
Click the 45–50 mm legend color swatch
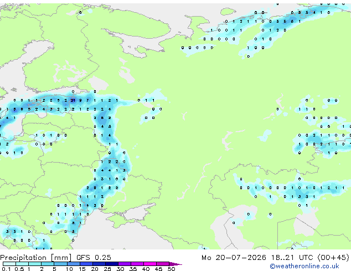163,264
